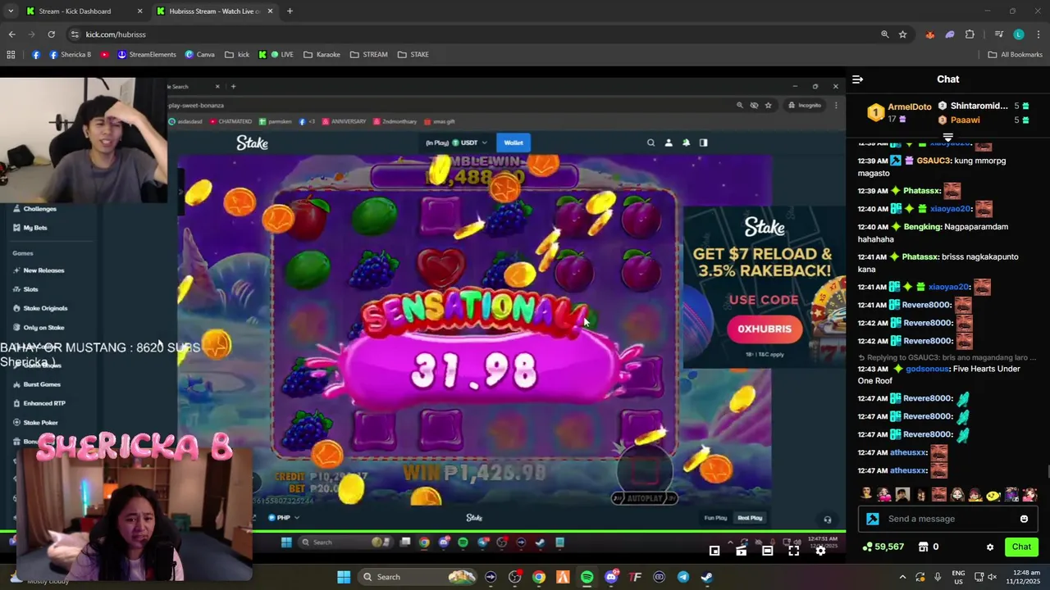Open the MetaMask fox extension
1050x590 pixels.
coord(929,34)
